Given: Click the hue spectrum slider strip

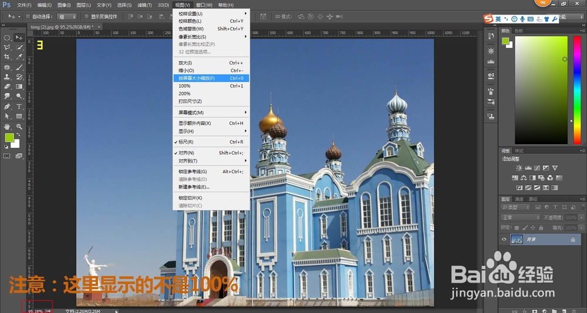Looking at the screenshot, I should pyautogui.click(x=577, y=90).
